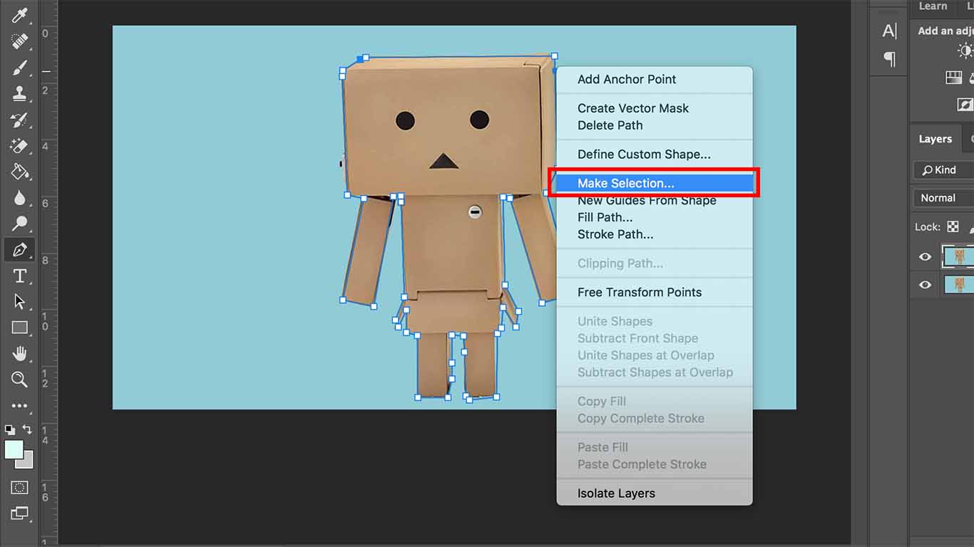Open the Character panel icon

pyautogui.click(x=888, y=31)
